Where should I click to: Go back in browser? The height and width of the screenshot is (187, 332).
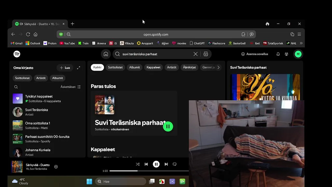click(13, 34)
